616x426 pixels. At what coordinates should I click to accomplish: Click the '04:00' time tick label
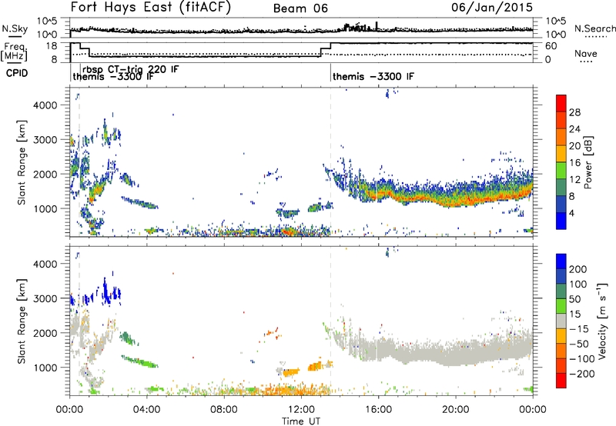[146, 410]
